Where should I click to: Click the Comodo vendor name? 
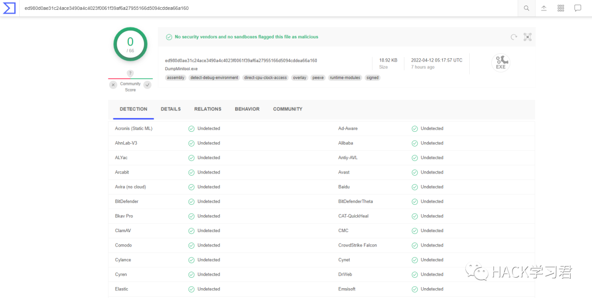click(123, 245)
